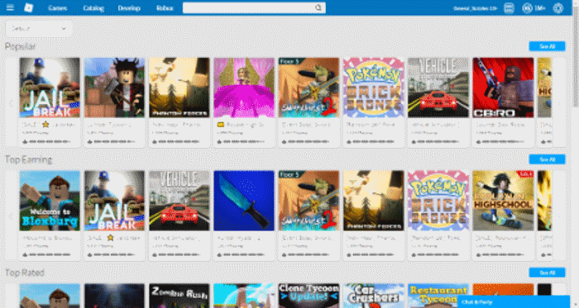
Task: Open the Clone Tycoon thumbnail under Top Rated
Action: click(309, 296)
